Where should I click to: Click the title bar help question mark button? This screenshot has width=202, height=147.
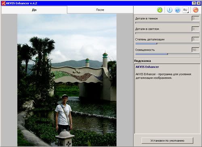point(194,3)
